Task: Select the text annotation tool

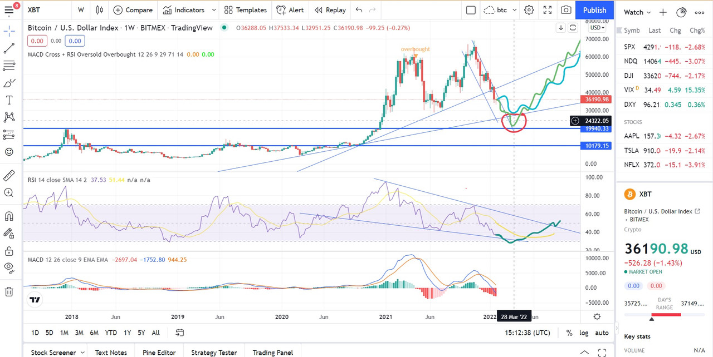Action: [x=9, y=100]
